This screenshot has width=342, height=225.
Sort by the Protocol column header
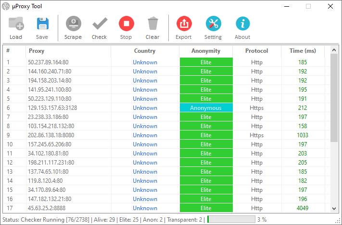click(x=257, y=51)
